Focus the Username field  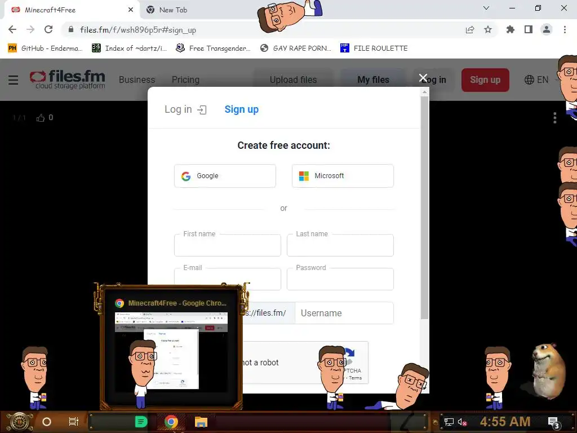pos(344,313)
